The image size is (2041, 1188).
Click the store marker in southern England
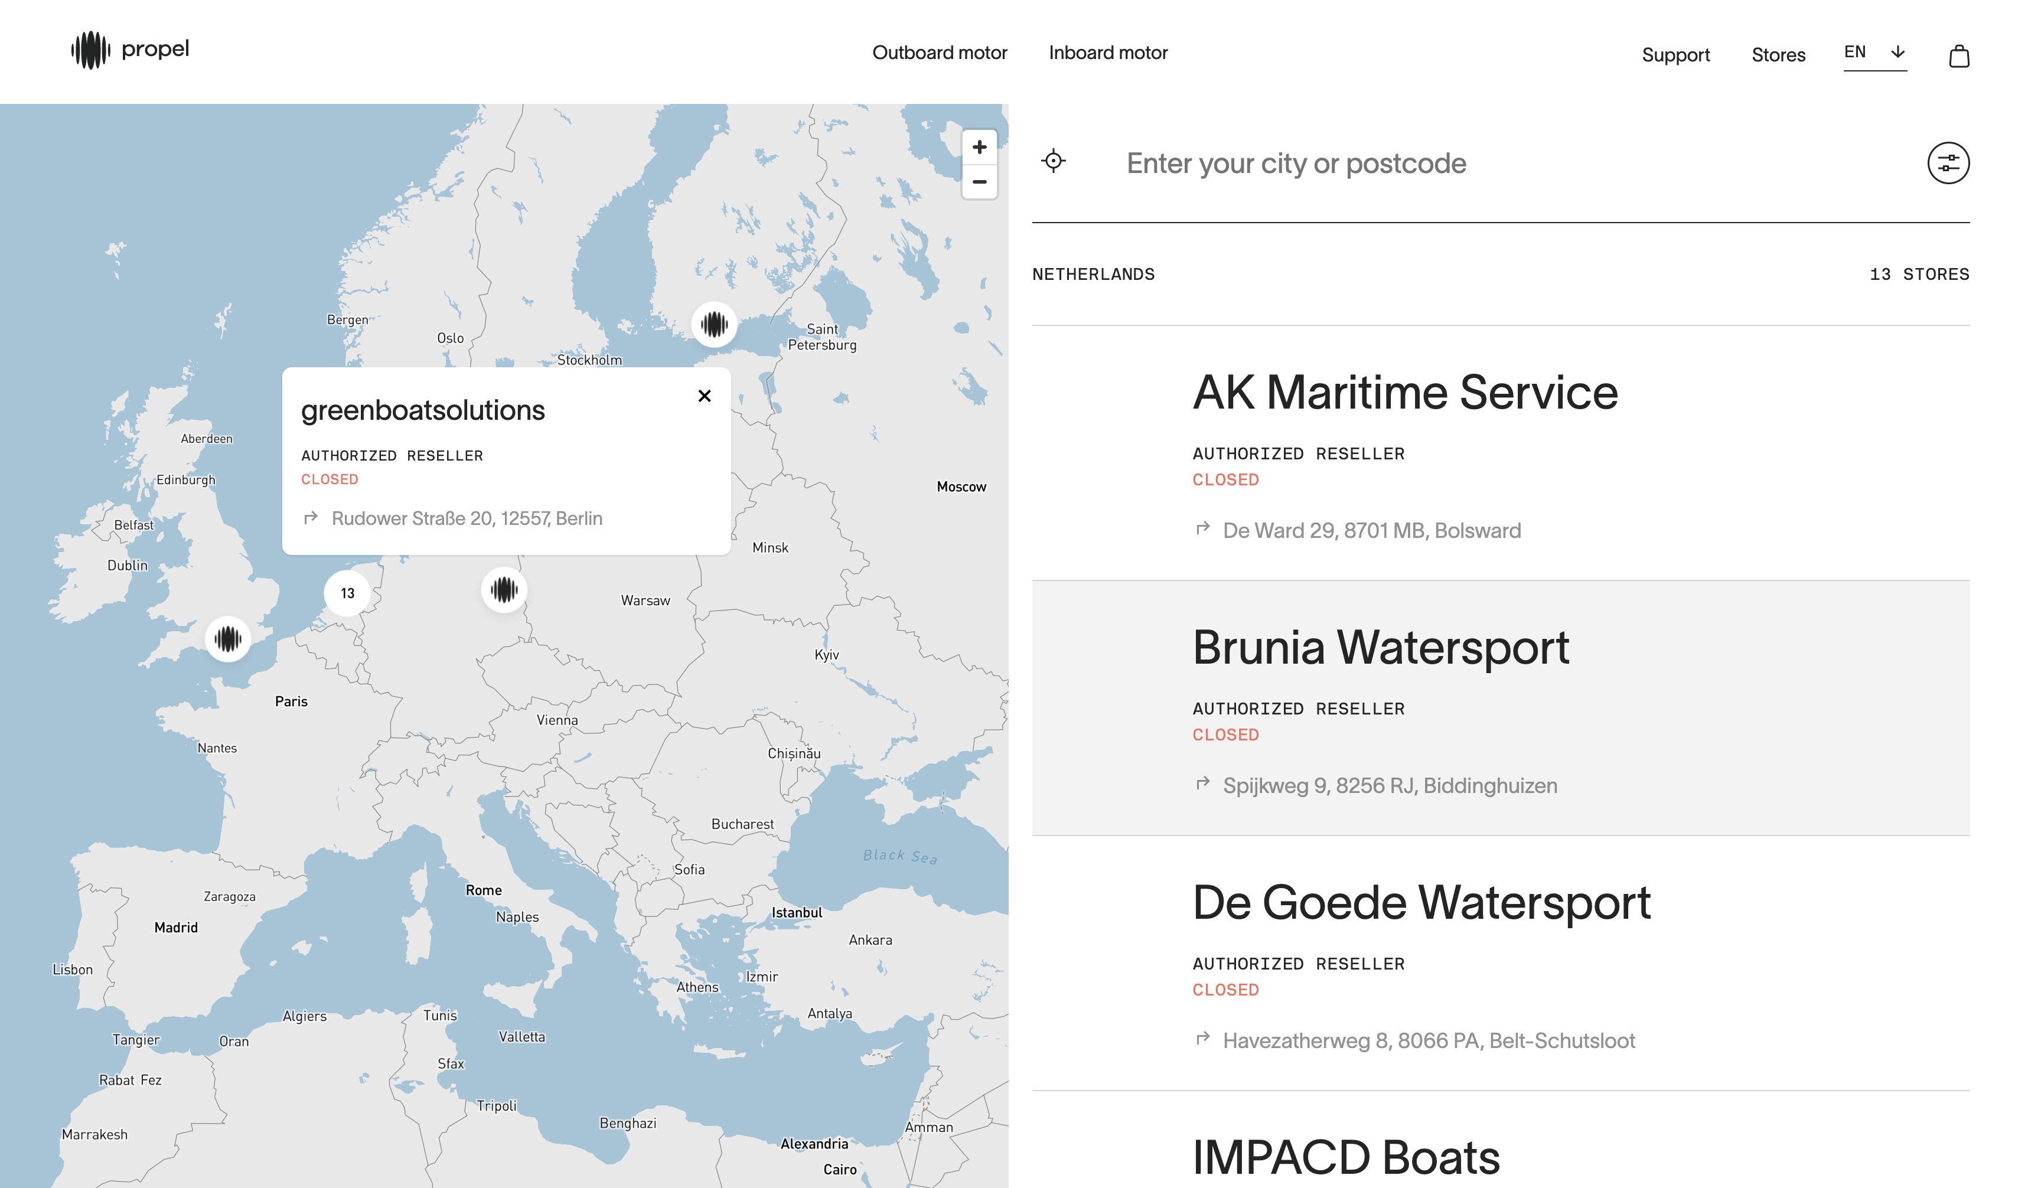pos(227,639)
